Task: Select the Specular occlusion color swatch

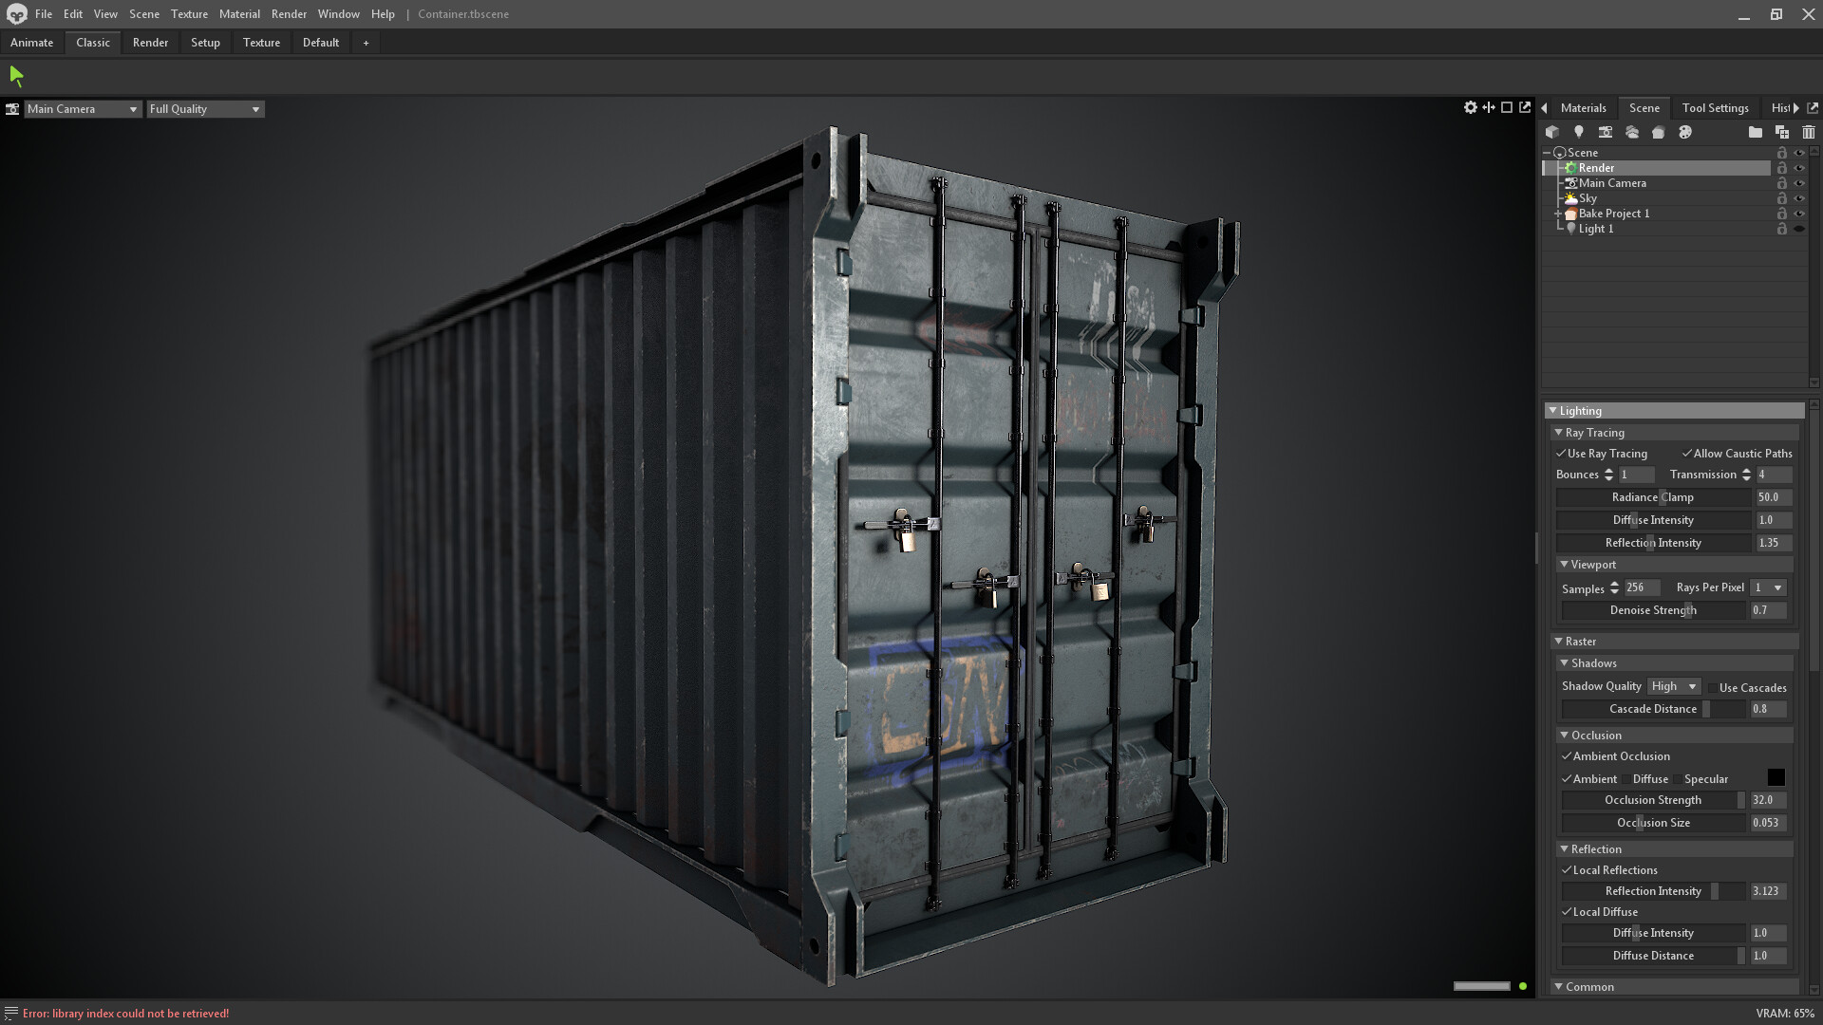Action: tap(1776, 778)
